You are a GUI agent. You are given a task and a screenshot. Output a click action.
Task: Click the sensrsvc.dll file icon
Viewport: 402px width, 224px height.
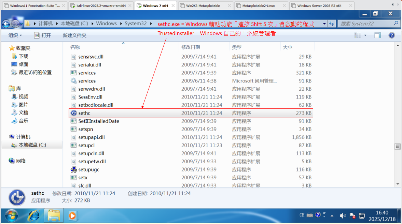tap(74, 57)
